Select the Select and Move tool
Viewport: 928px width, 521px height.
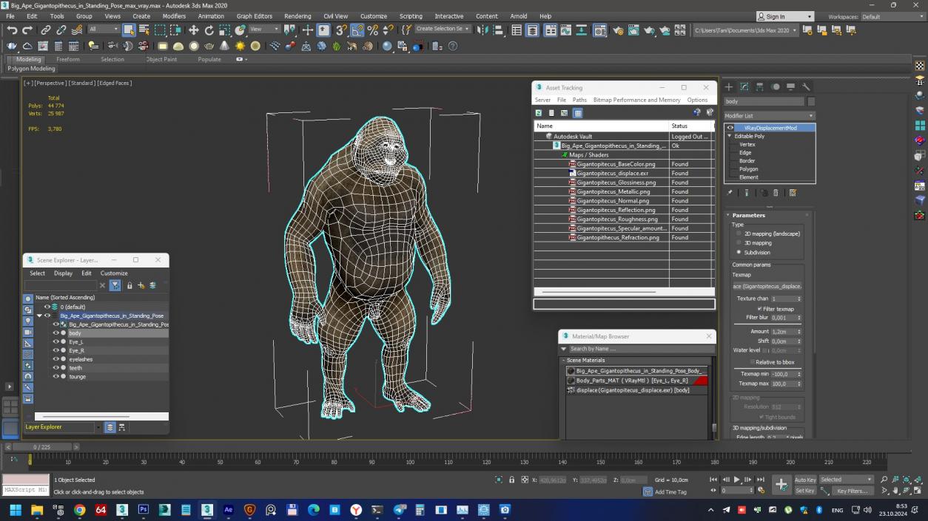pyautogui.click(x=192, y=30)
